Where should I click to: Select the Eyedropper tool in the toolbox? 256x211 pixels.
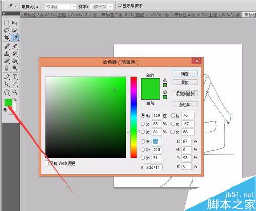pos(15,38)
